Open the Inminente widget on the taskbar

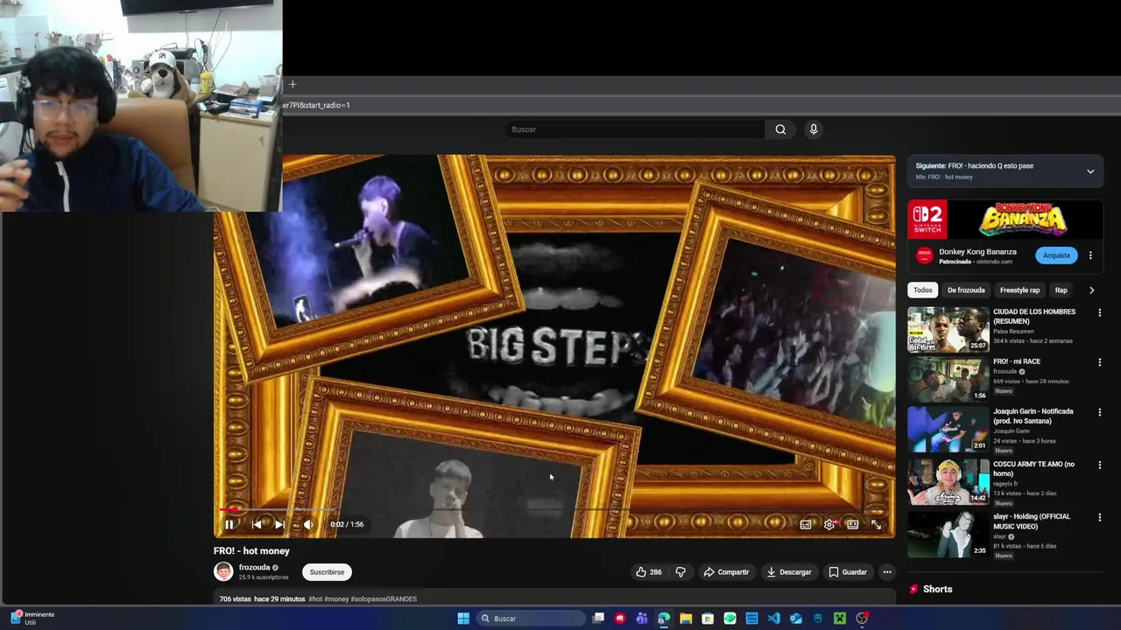coord(33,618)
